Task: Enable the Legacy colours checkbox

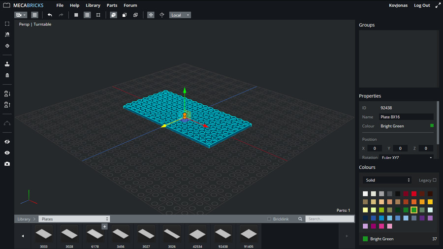Action: click(435, 180)
